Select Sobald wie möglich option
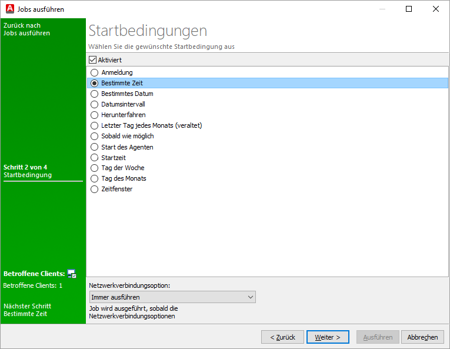The height and width of the screenshot is (349, 450). click(95, 136)
